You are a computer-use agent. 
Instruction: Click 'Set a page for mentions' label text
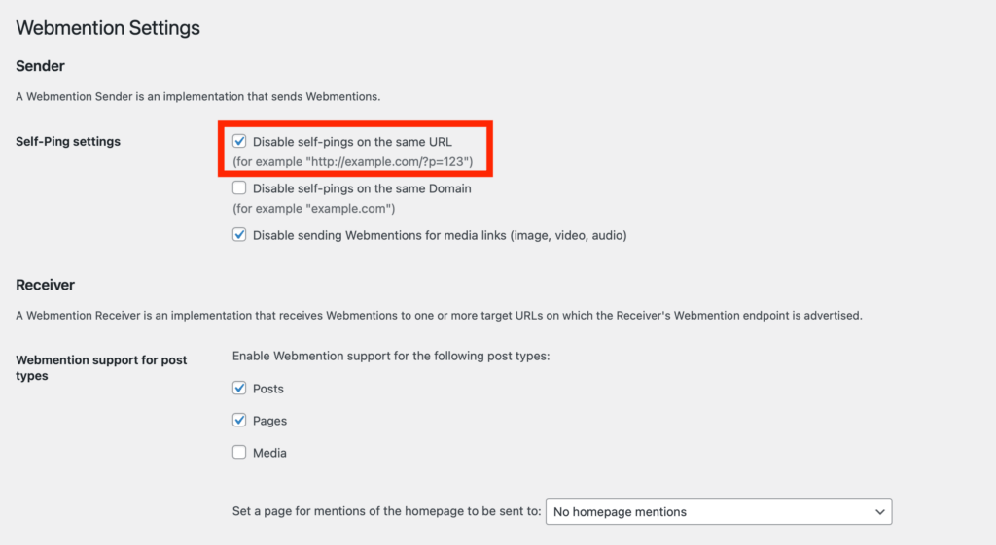point(386,511)
